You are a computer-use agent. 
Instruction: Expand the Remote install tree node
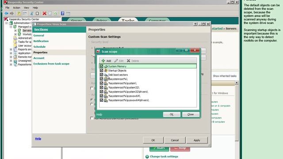[11, 57]
